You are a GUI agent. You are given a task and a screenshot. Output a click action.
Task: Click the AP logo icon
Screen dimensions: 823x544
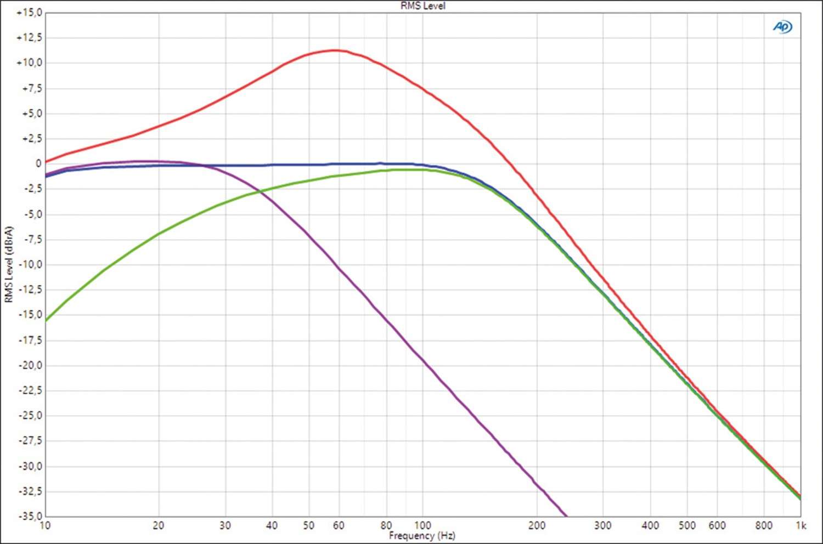[x=782, y=26]
